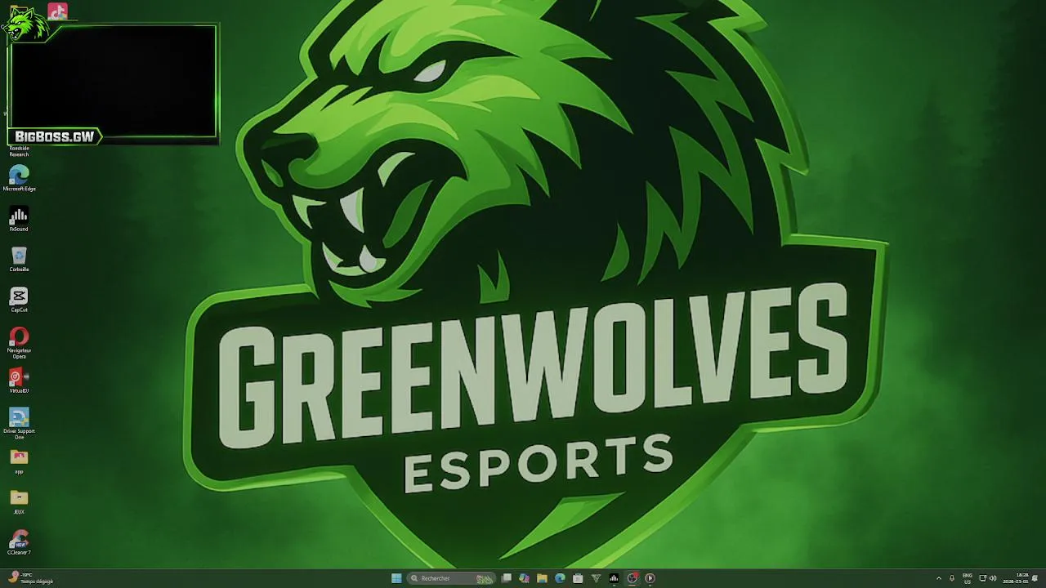The image size is (1046, 588).
Task: Click the Rechercher taskbar search box
Action: [x=451, y=578]
